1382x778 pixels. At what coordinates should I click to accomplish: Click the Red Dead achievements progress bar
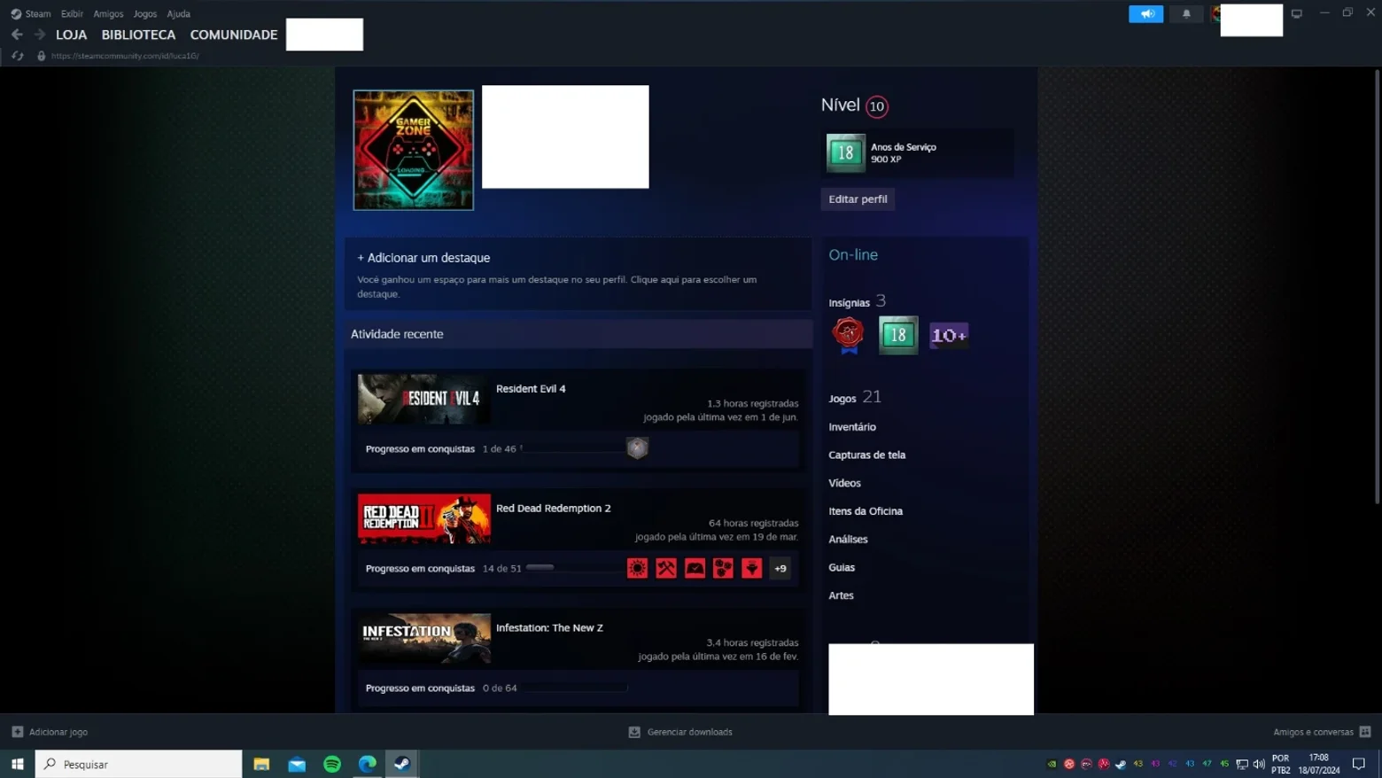pos(576,568)
